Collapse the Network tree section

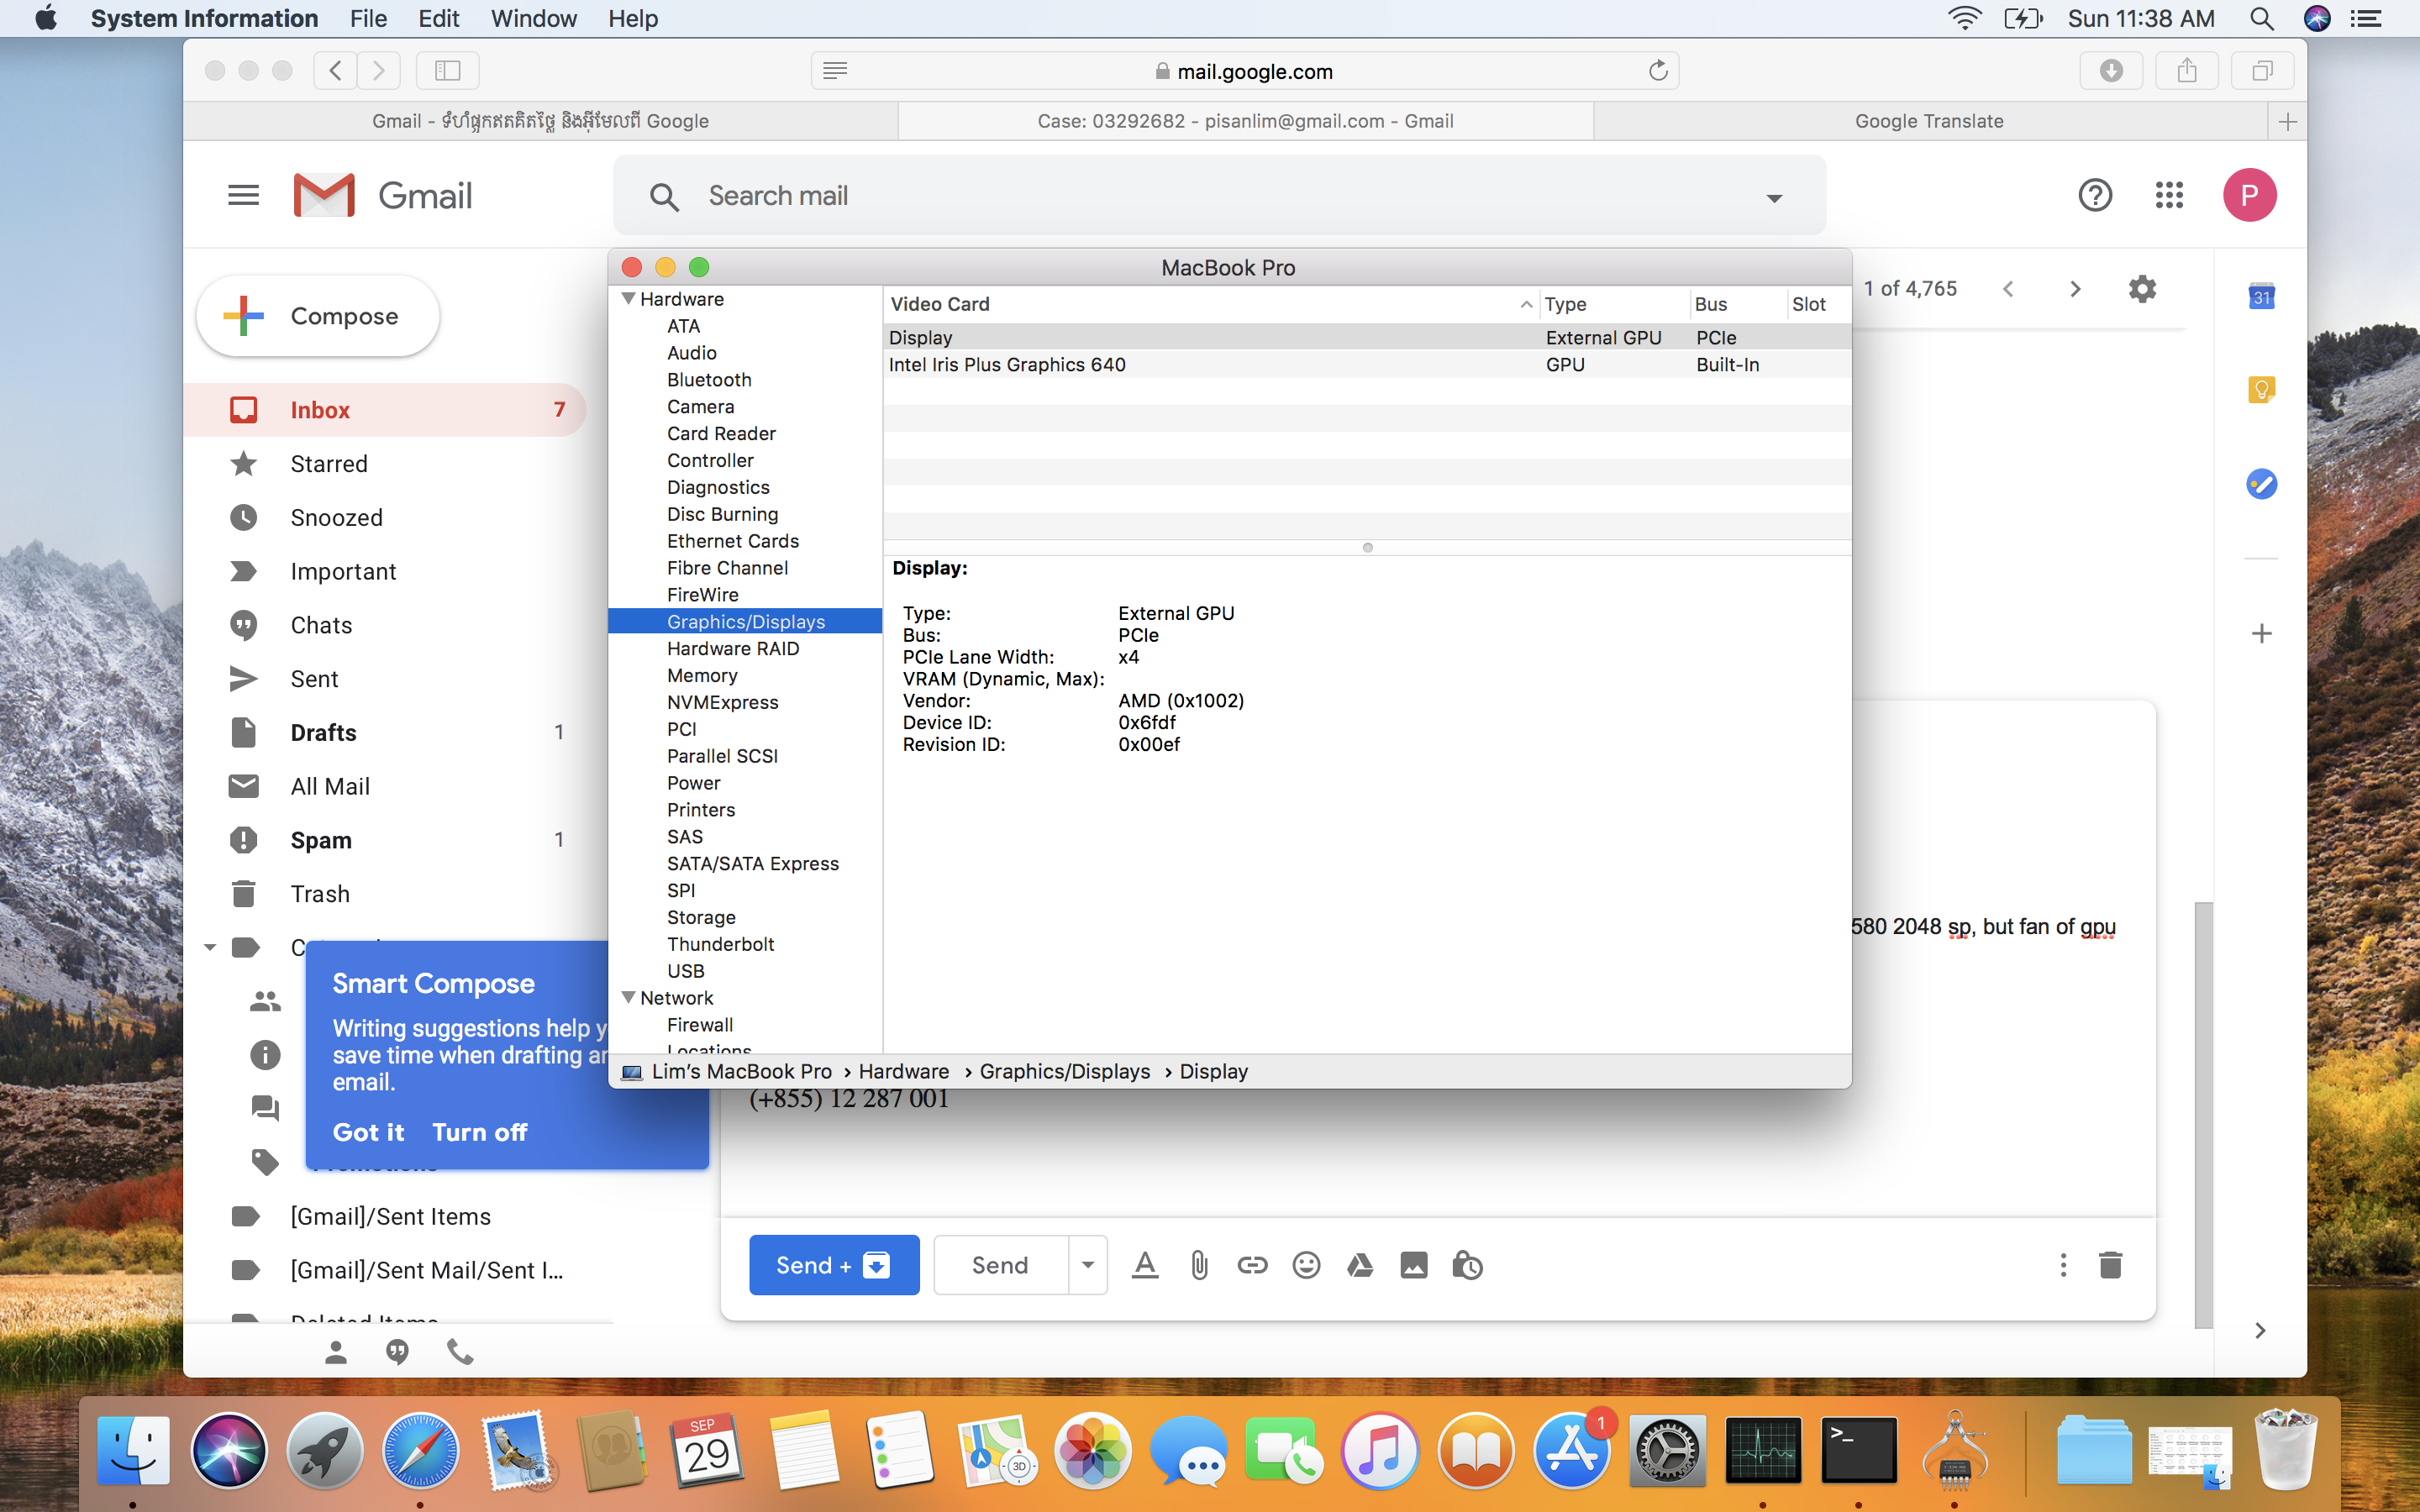point(628,998)
